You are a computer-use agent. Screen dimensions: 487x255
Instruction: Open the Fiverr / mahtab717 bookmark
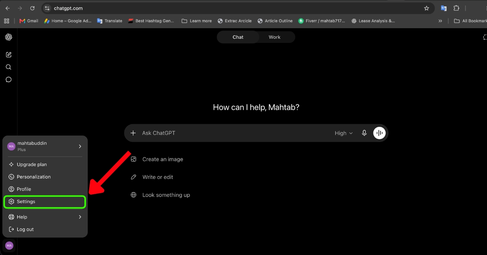(322, 21)
